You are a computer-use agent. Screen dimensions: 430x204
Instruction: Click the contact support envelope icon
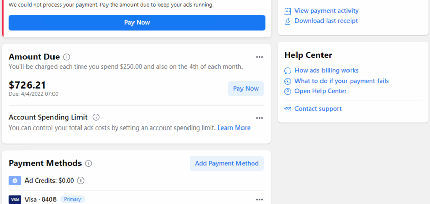pos(288,109)
